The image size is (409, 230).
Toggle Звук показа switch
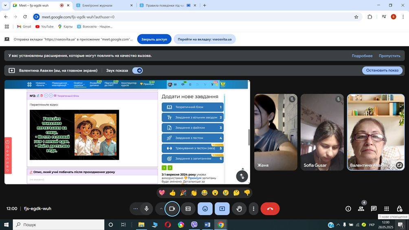[x=137, y=70]
